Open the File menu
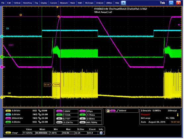 click(x=3, y=3)
